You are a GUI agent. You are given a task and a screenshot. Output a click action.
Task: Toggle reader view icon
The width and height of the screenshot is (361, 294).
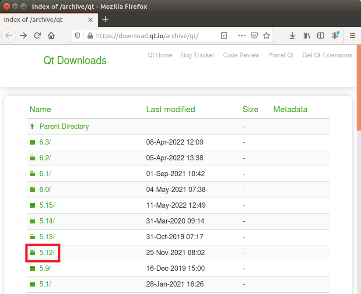[224, 35]
